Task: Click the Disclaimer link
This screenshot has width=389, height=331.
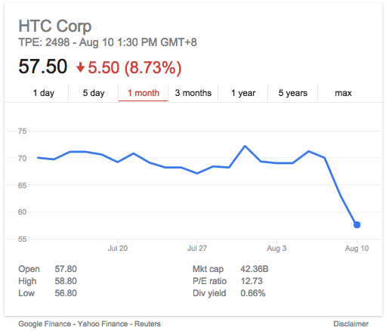Action: point(350,323)
